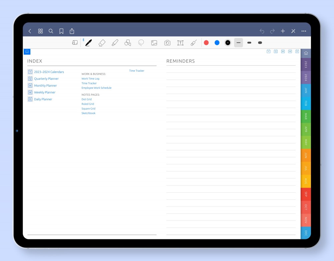Select the thinnest stroke width
The image size is (334, 261).
[238, 43]
